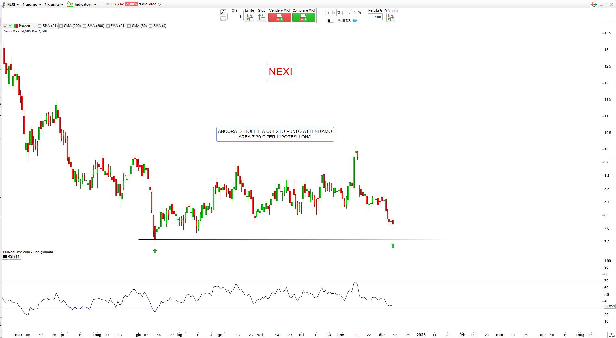Image resolution: width=616 pixels, height=338 pixels.
Task: Click the red NEXI title annotation
Action: coord(281,72)
